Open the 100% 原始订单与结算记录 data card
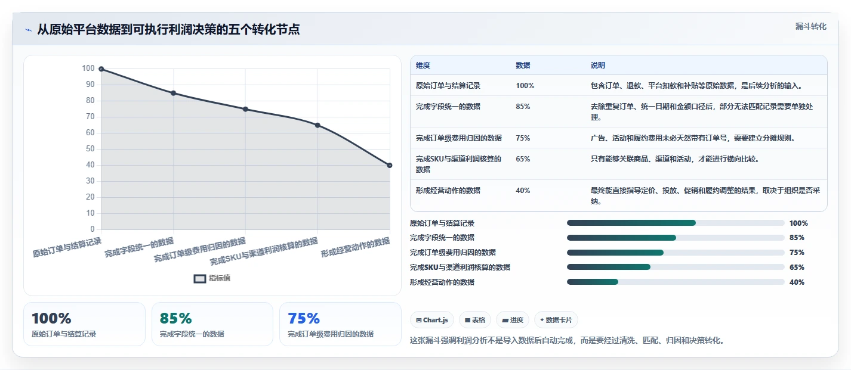Viewport: 851px width, 370px height. (84, 324)
